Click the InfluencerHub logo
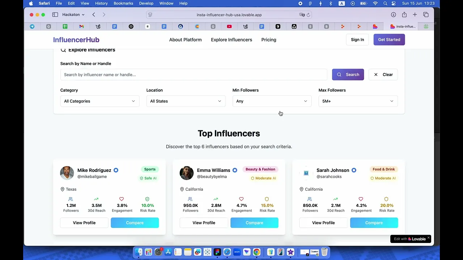The image size is (463, 260). coord(76,40)
